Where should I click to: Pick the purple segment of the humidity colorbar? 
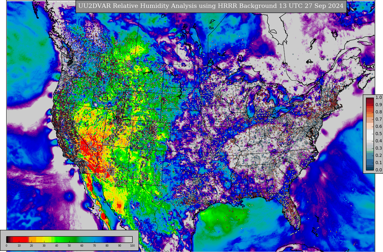(119, 239)
